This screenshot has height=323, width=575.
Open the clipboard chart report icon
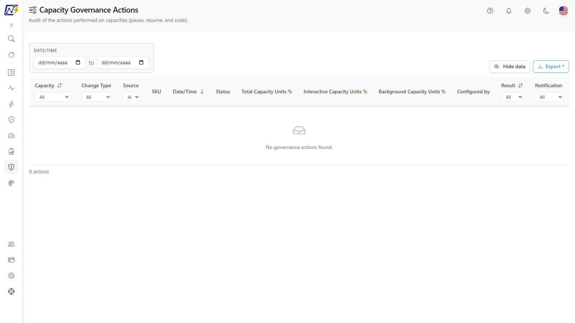click(11, 151)
